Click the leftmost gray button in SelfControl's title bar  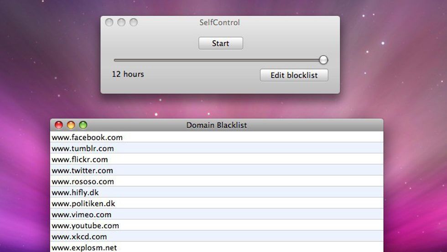click(109, 22)
